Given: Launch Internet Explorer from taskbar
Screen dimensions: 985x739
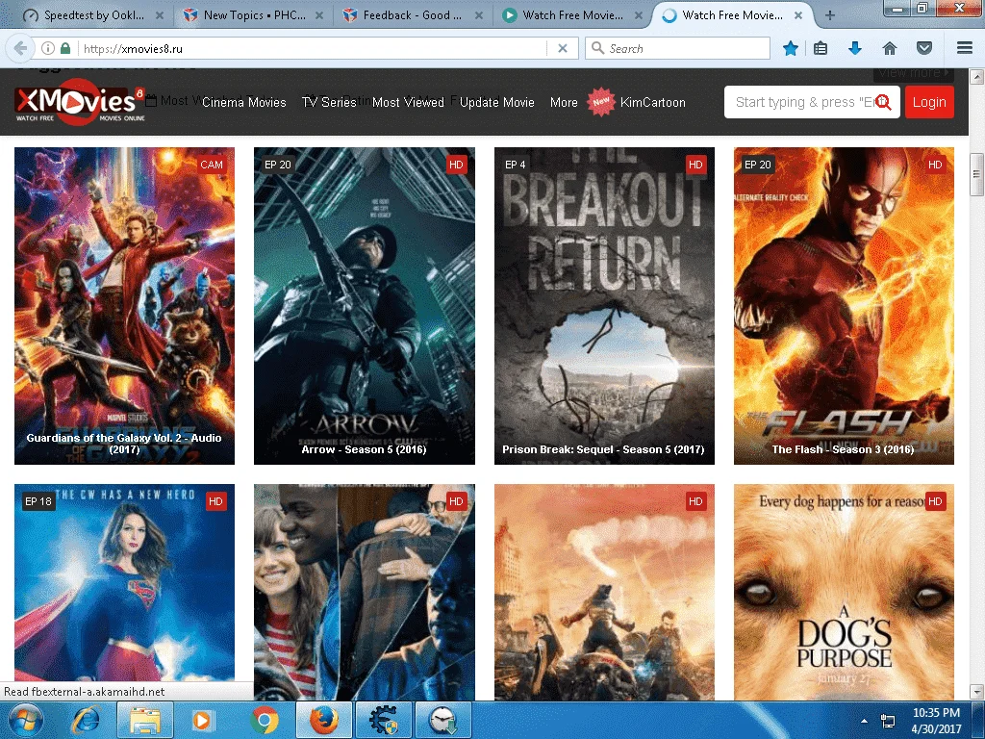Looking at the screenshot, I should point(85,720).
